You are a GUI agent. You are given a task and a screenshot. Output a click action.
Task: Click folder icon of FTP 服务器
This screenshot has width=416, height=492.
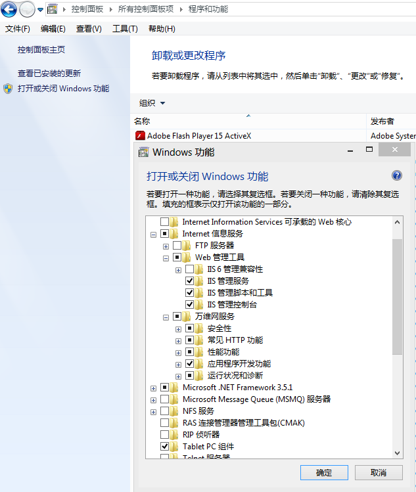pyautogui.click(x=187, y=246)
